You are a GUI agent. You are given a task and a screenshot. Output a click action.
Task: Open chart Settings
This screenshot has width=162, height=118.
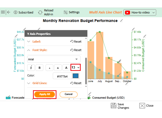coord(71,12)
